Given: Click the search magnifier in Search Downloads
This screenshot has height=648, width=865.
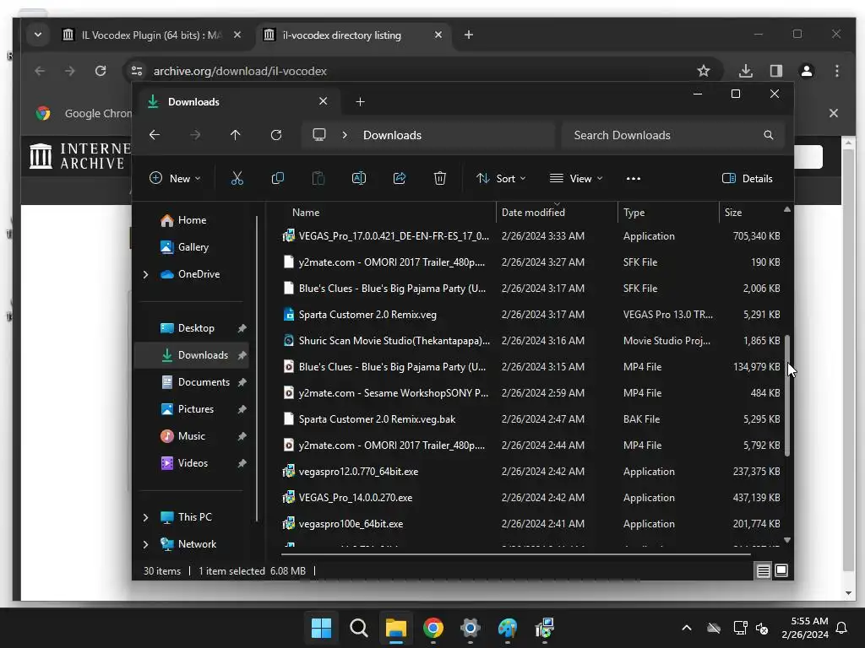Looking at the screenshot, I should 769,135.
